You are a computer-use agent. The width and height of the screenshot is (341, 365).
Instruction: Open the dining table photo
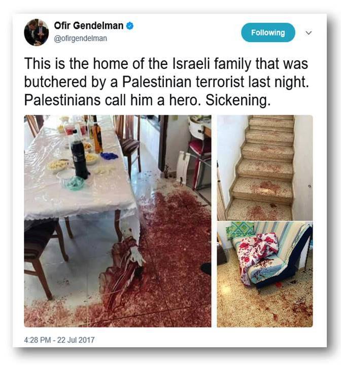[118, 221]
